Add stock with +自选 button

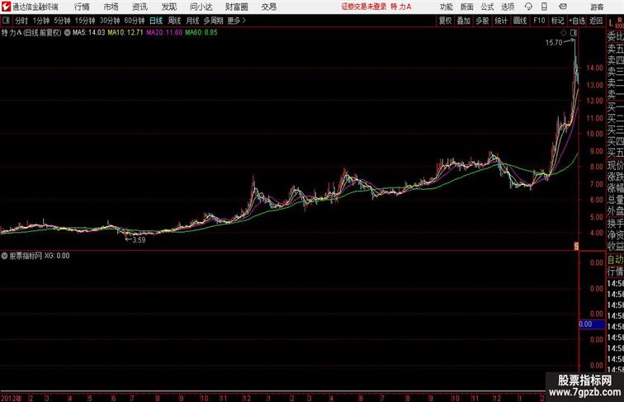point(577,21)
